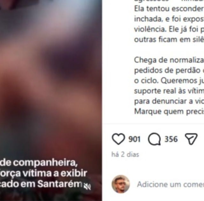This screenshot has height=201, width=204.
Task: Unmute the video with the speaker icon
Action: 87,187
